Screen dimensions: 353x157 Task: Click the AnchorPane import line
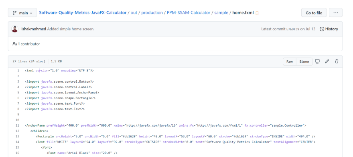[x=62, y=92]
